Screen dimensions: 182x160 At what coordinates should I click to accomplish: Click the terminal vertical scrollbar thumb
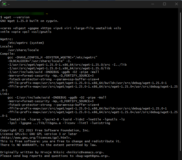click(181, 82)
